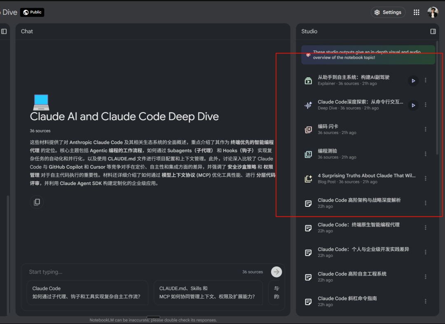
Task: Click the Studio panel vertical scrollbar
Action: point(437,98)
